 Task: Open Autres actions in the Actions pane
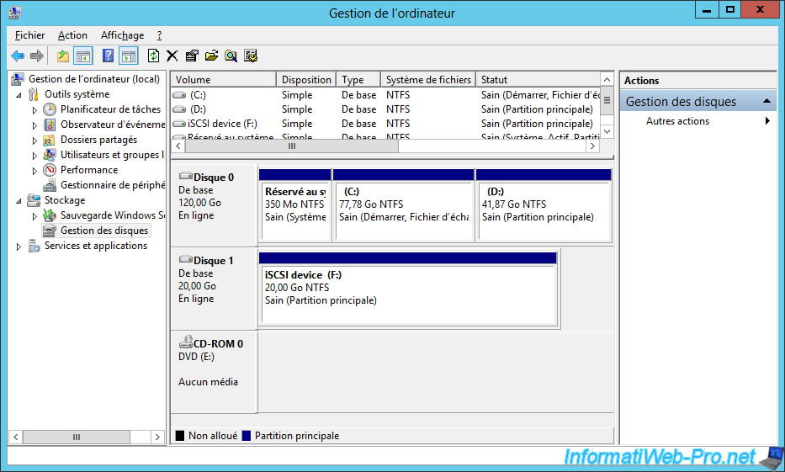point(677,121)
